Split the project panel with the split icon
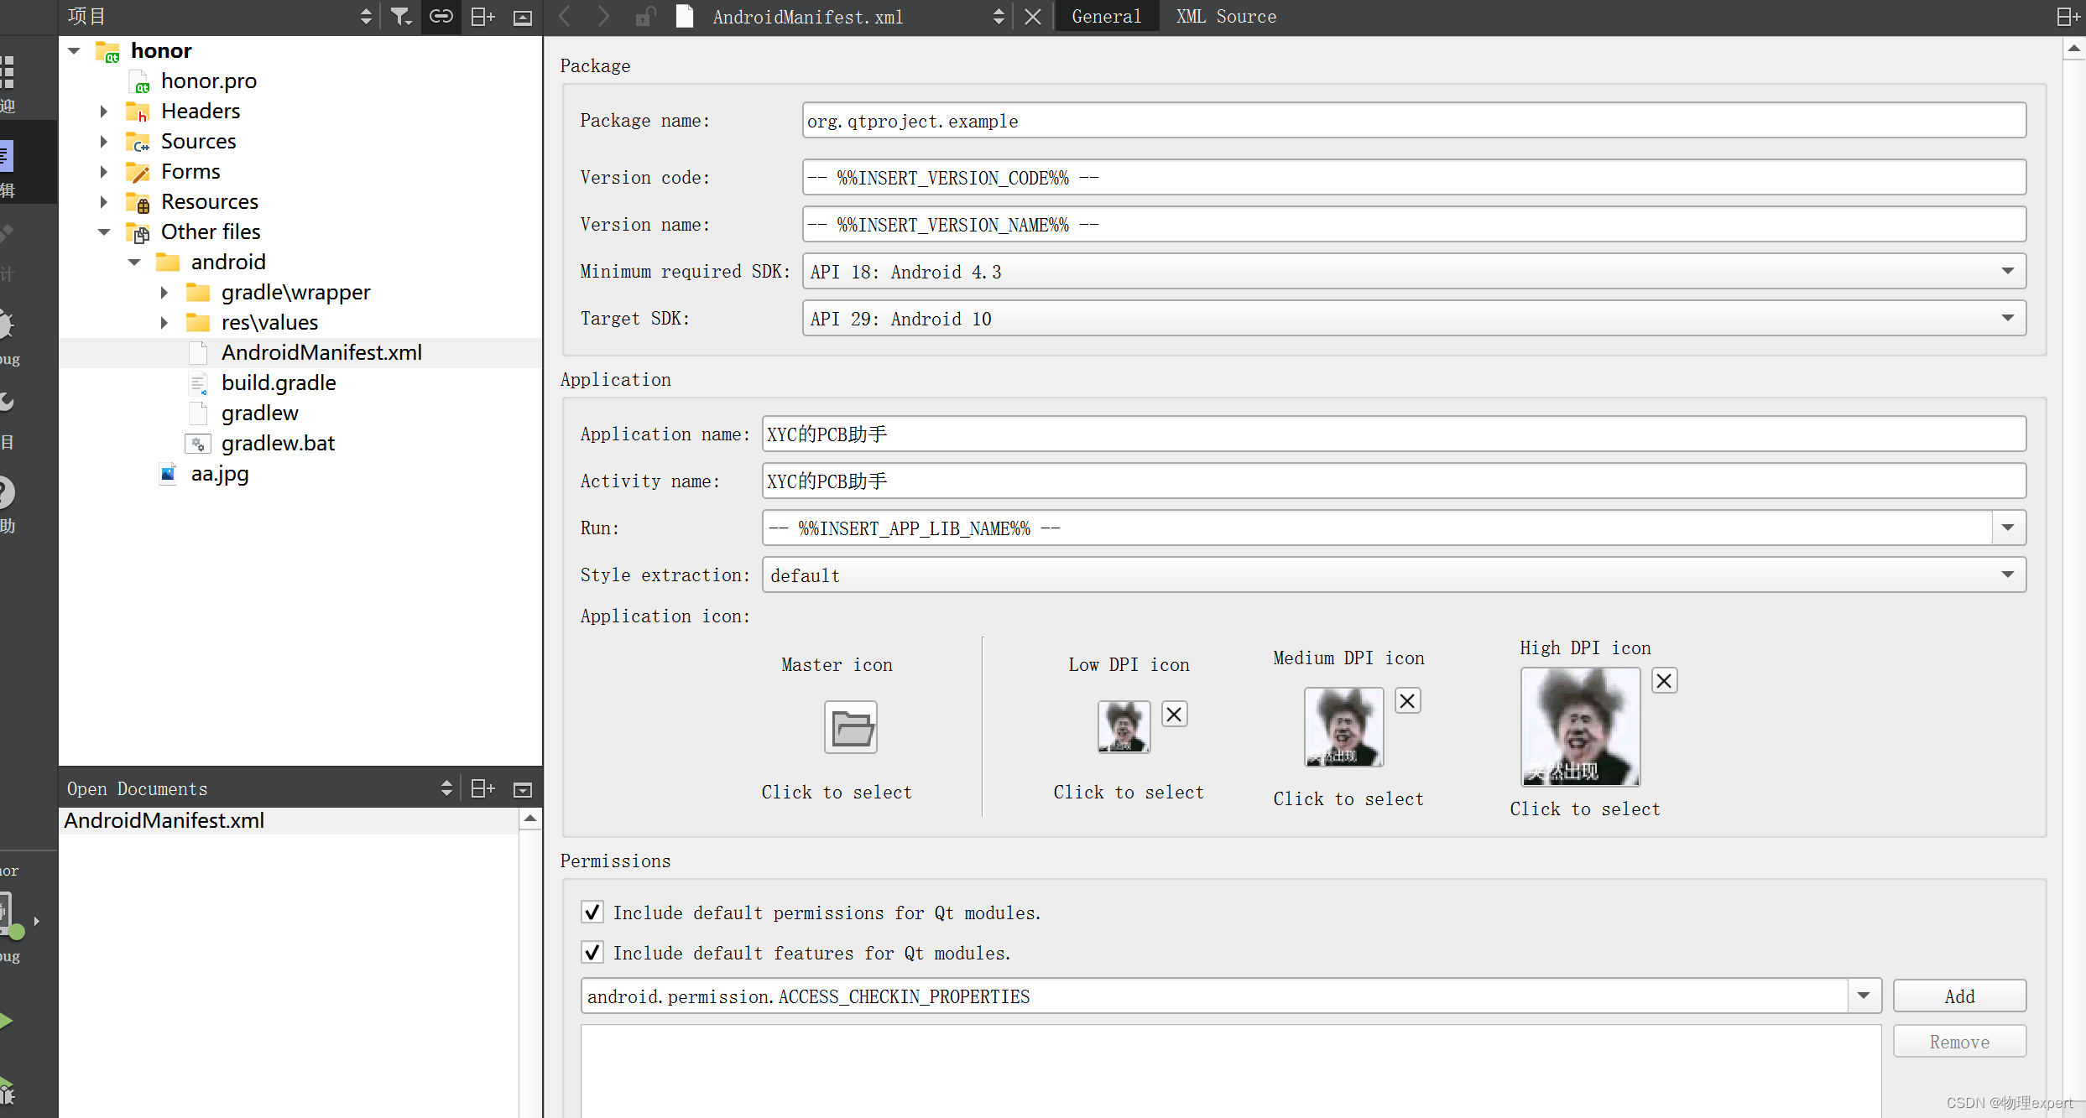Image resolution: width=2086 pixels, height=1118 pixels. [x=482, y=17]
